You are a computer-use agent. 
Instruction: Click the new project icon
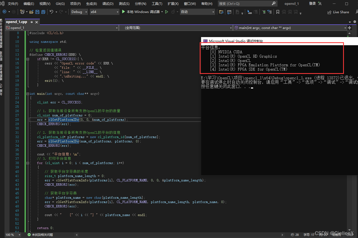coord(22,12)
